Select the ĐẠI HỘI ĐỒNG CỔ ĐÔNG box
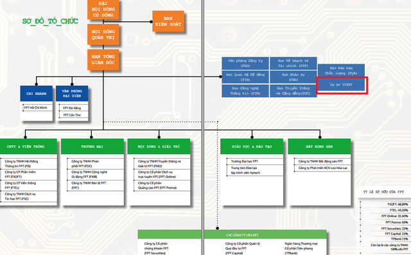Image resolution: width=411 pixels, height=255 pixels. point(103,10)
